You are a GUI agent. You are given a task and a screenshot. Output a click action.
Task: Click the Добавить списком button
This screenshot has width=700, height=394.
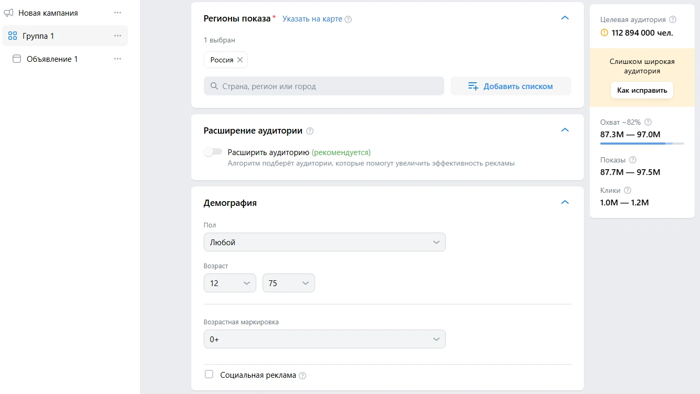pyautogui.click(x=510, y=86)
